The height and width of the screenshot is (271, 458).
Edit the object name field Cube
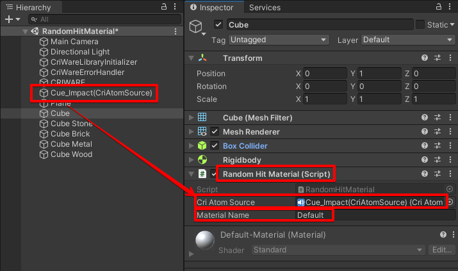(x=320, y=25)
